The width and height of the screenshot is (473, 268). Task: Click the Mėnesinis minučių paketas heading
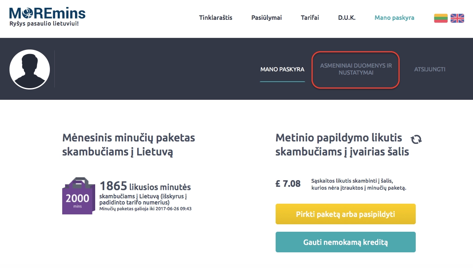click(129, 144)
